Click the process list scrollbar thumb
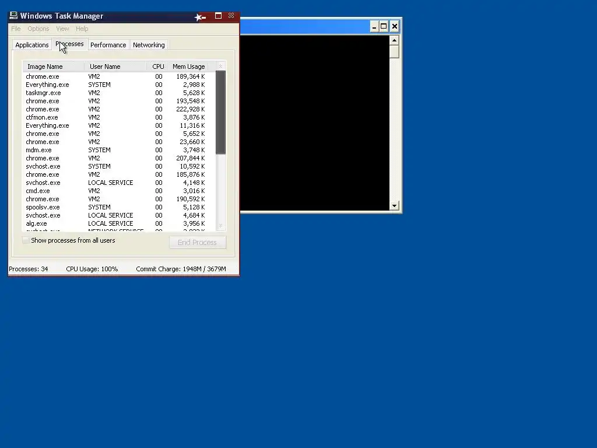This screenshot has width=597, height=448. 220,113
